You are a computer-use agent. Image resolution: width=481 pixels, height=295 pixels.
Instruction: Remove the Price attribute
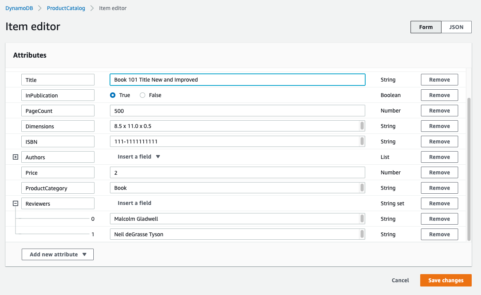tap(440, 172)
